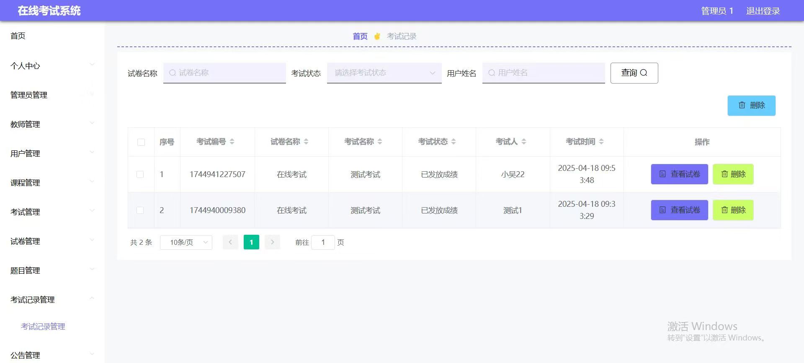Expand the 管理员管理 sidebar menu

tap(52, 95)
